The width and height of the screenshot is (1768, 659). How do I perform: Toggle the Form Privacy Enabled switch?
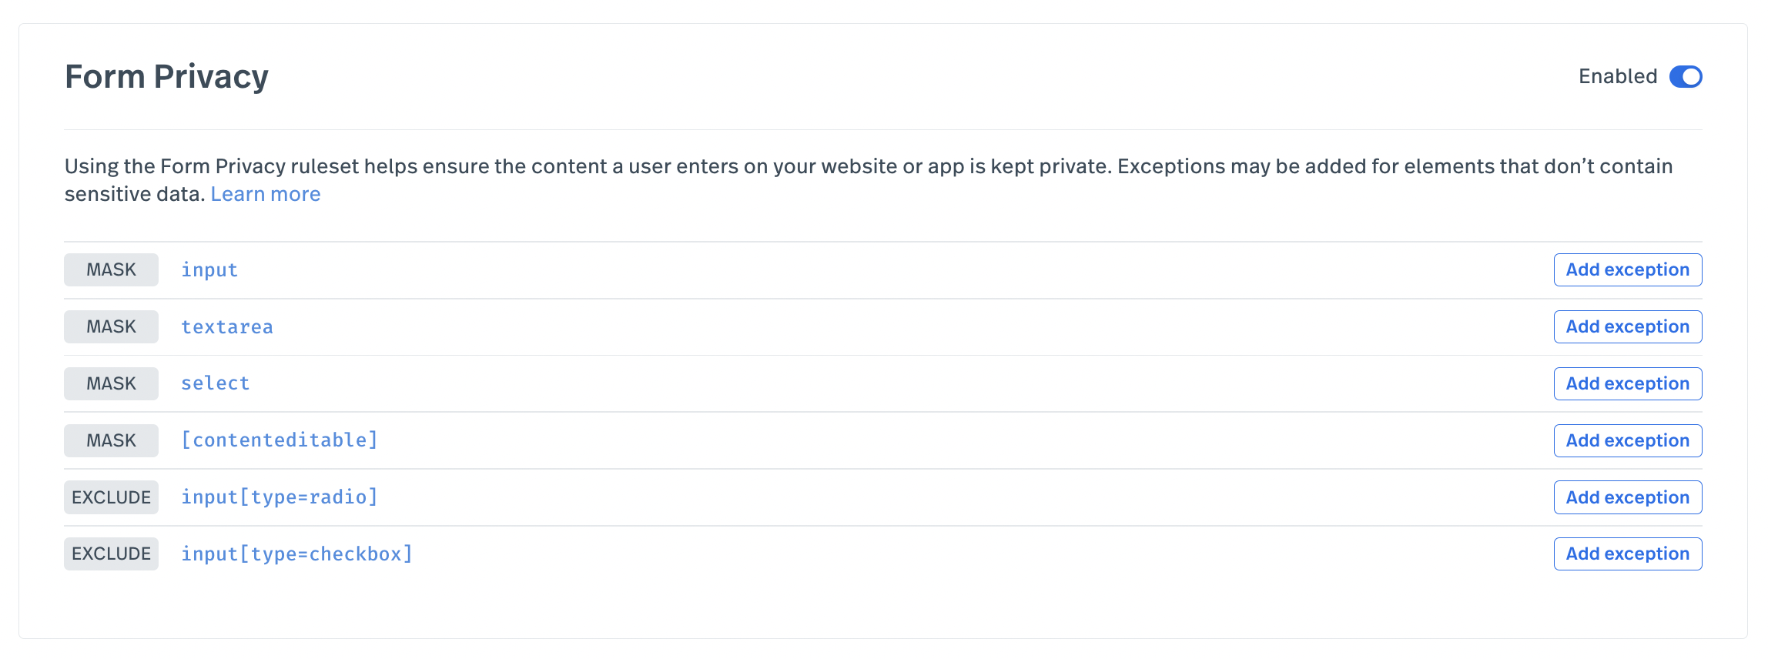(x=1685, y=77)
